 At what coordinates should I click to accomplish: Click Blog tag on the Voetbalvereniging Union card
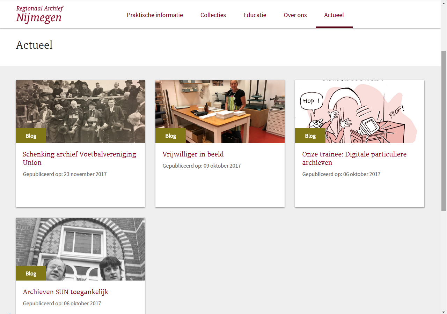(x=31, y=136)
